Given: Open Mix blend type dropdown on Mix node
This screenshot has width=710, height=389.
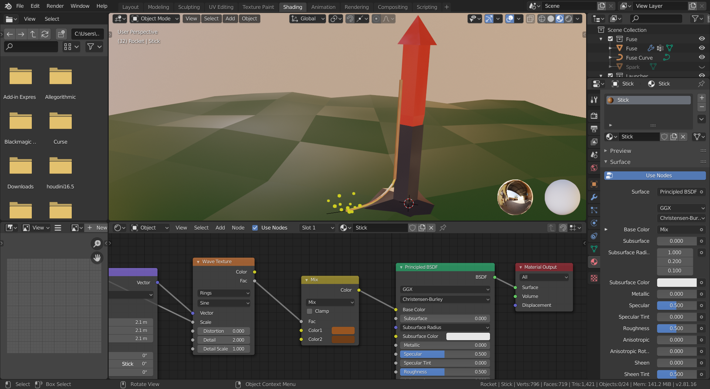Looking at the screenshot, I should [x=331, y=302].
